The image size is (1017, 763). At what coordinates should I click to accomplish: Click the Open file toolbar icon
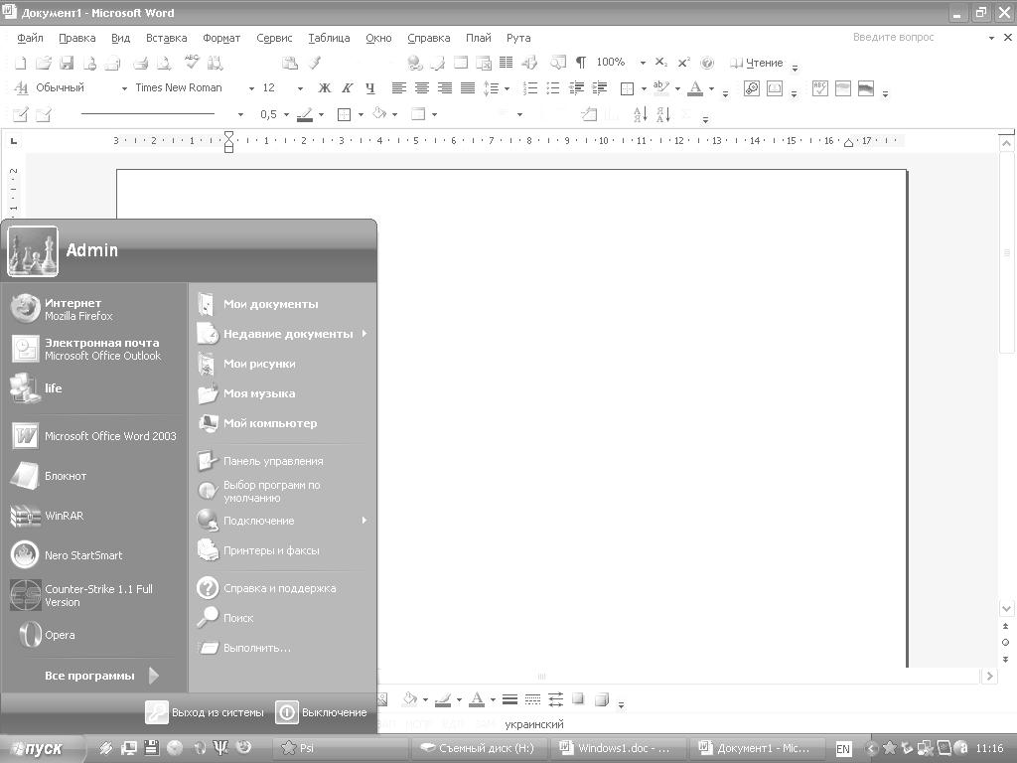click(x=44, y=63)
